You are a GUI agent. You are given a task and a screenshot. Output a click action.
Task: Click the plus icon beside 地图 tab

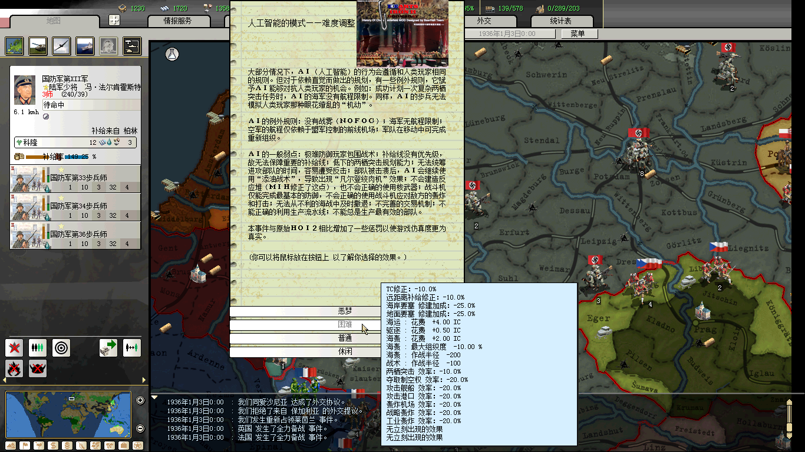point(114,20)
